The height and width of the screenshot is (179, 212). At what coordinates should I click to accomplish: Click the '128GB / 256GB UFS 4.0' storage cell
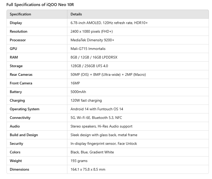point(89,66)
